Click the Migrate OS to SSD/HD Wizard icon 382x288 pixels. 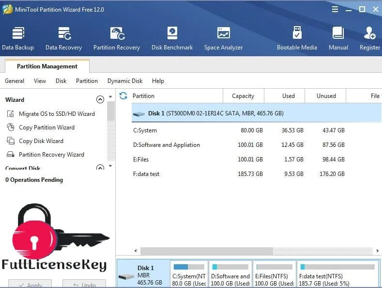pos(11,114)
